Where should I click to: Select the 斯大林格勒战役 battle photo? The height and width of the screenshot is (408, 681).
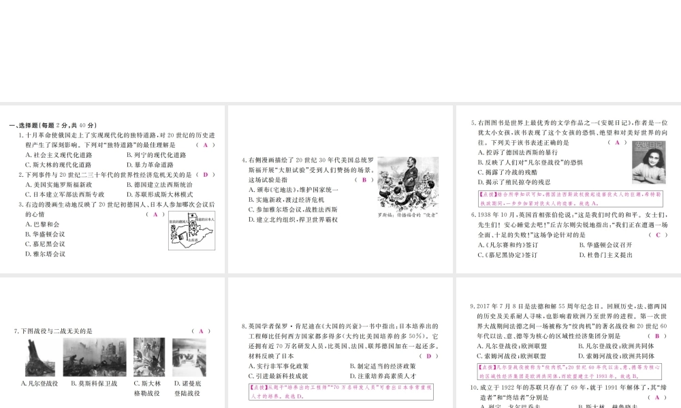149,357
